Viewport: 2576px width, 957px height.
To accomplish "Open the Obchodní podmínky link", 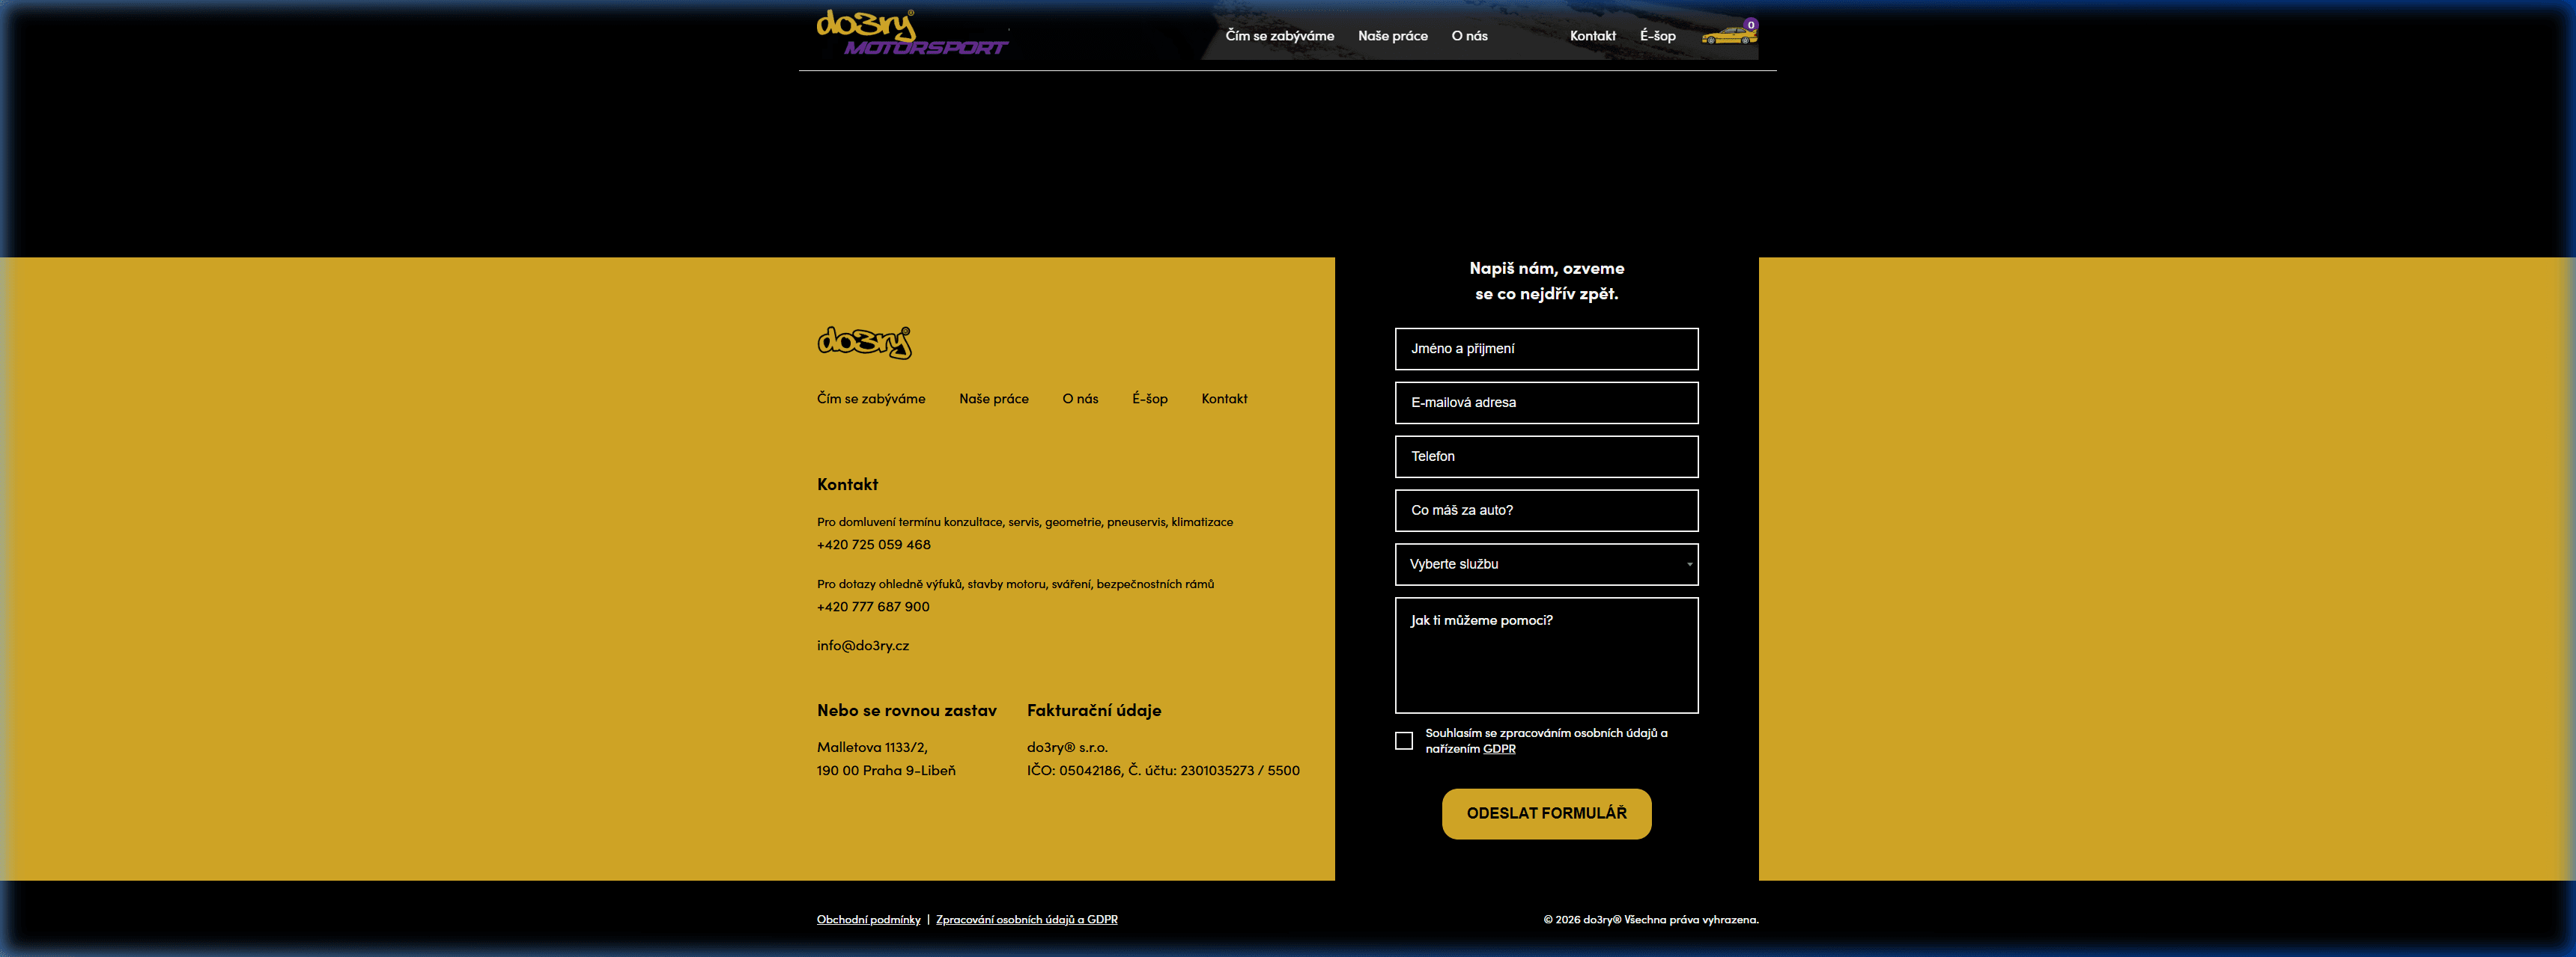I will (x=868, y=919).
